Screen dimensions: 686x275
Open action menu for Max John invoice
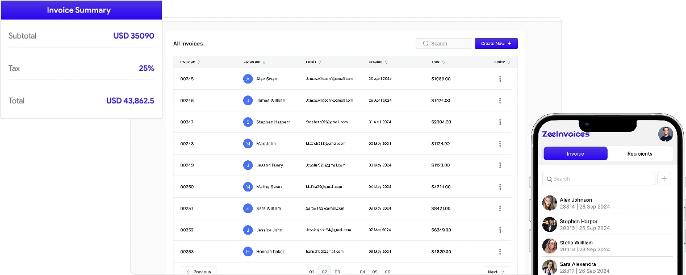(x=500, y=144)
